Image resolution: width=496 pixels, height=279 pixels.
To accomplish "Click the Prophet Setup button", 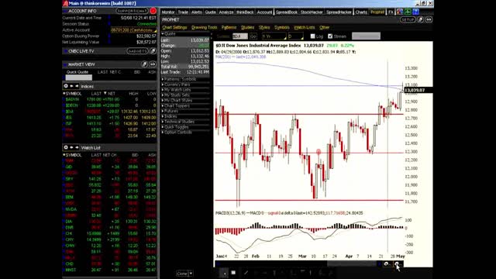I will pyautogui.click(x=408, y=19).
